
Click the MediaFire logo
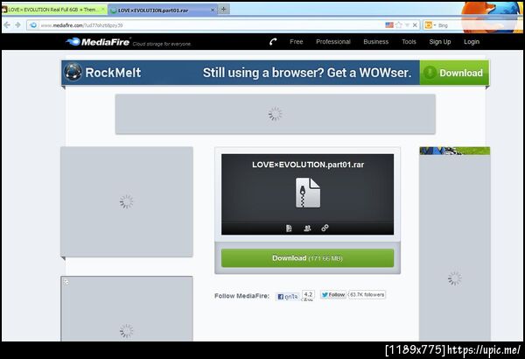point(98,42)
